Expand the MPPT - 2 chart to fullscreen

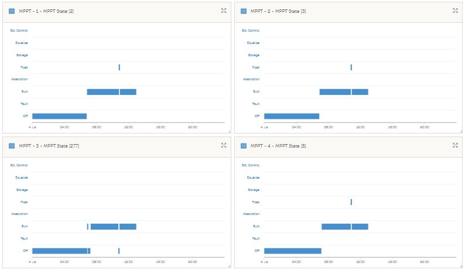pos(455,11)
